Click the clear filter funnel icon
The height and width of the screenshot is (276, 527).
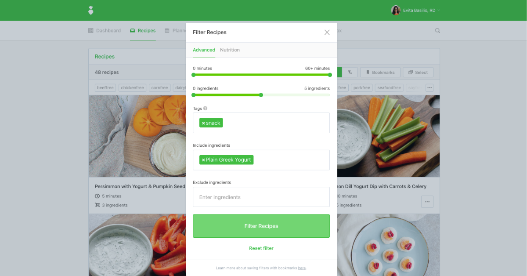tap(350, 73)
